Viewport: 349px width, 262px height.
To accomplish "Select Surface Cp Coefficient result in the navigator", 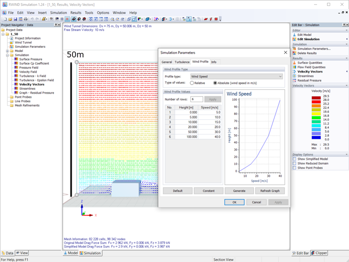I will [34, 63].
